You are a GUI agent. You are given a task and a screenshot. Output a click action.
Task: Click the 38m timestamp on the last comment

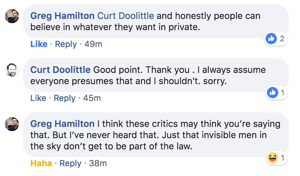[x=98, y=163]
